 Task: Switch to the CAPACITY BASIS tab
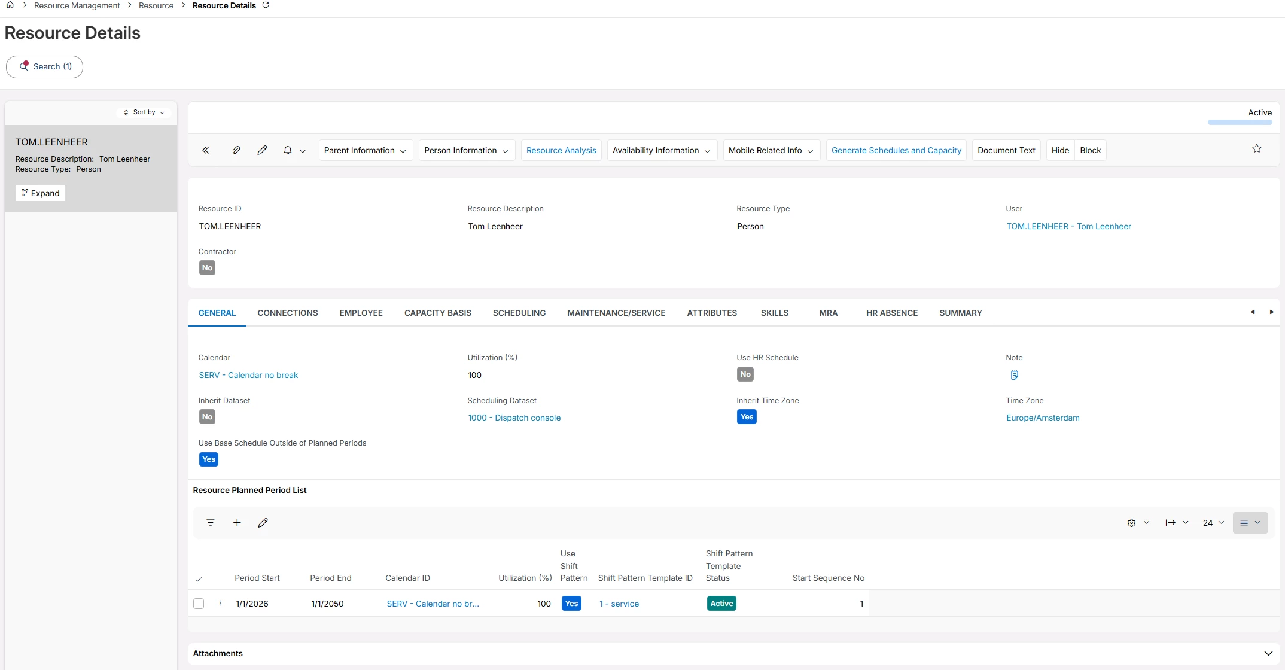437,313
